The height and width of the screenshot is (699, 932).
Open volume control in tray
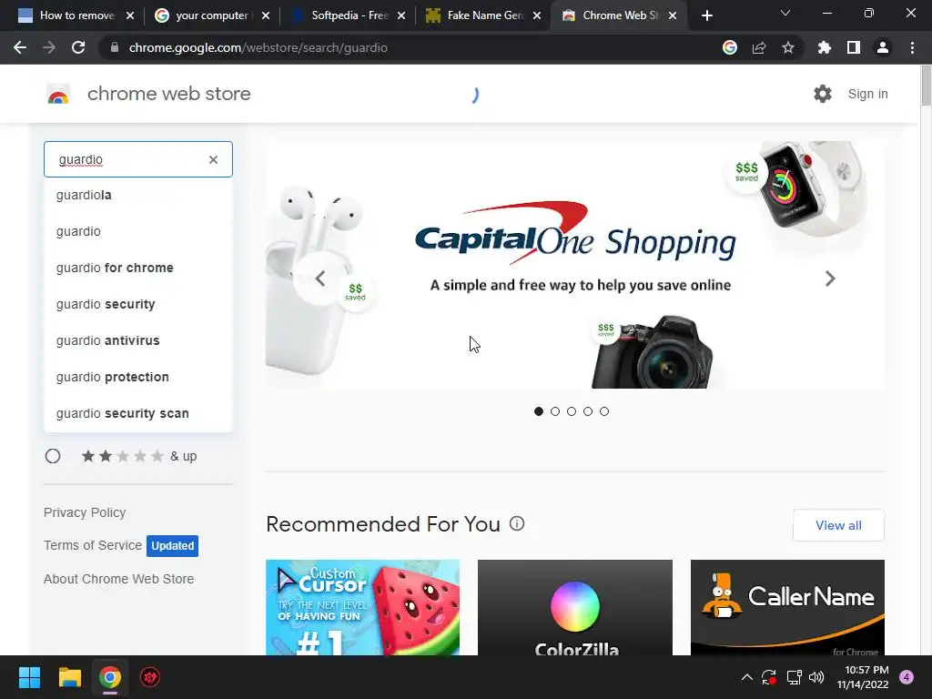pos(816,677)
